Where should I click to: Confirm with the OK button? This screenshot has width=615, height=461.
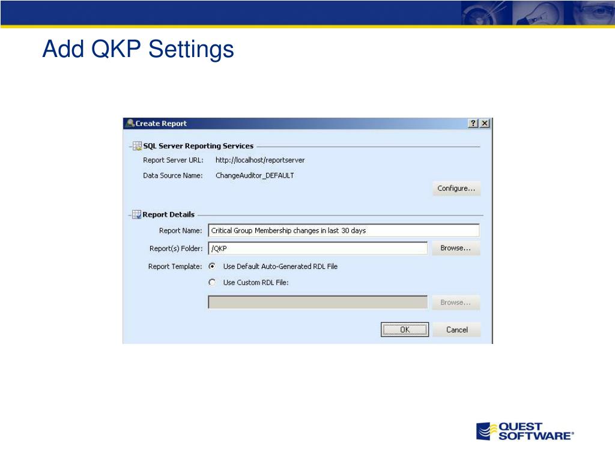click(405, 330)
